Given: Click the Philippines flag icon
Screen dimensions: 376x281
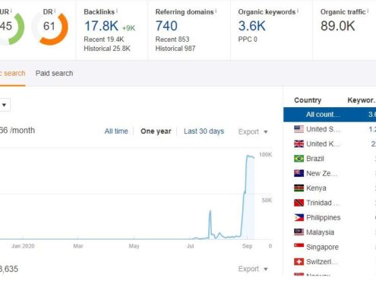Looking at the screenshot, I should click(x=299, y=217).
